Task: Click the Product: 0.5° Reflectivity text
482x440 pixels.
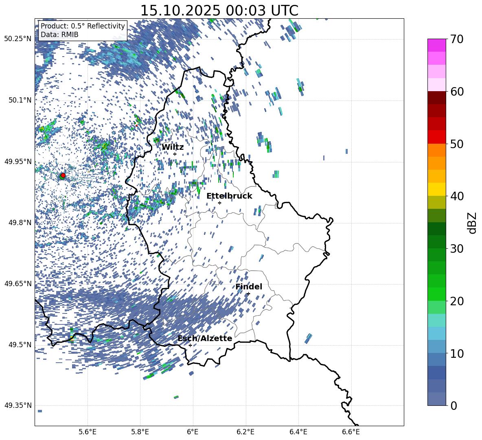Action: (83, 26)
